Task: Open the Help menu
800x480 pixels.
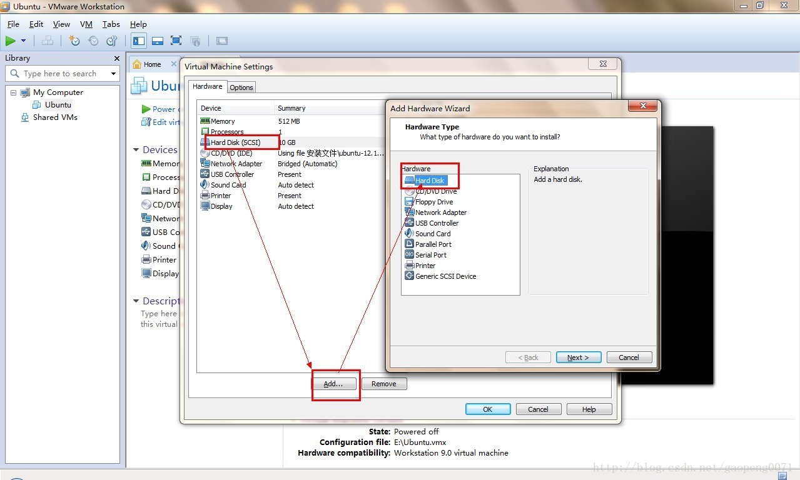Action: [x=138, y=24]
